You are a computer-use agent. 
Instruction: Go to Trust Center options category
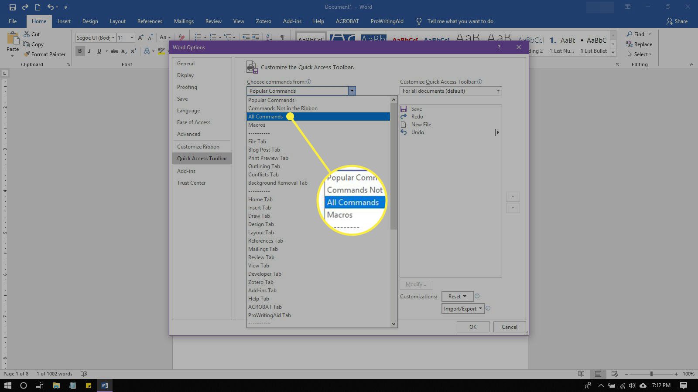[x=202, y=182]
